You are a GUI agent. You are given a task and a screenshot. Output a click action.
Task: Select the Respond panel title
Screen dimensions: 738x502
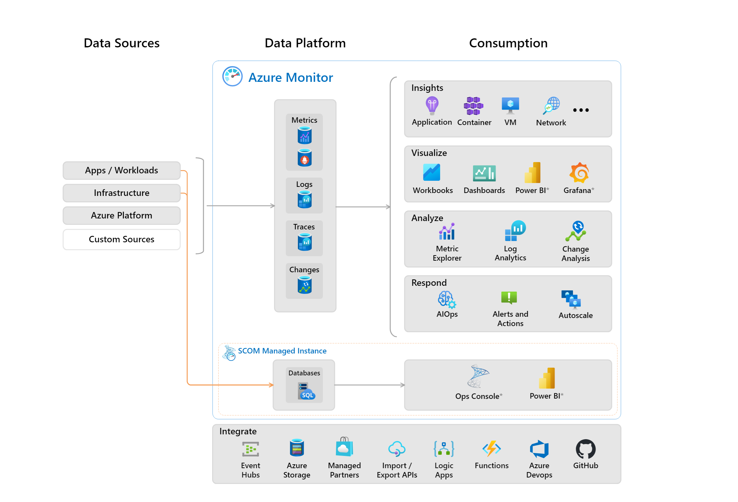429,283
